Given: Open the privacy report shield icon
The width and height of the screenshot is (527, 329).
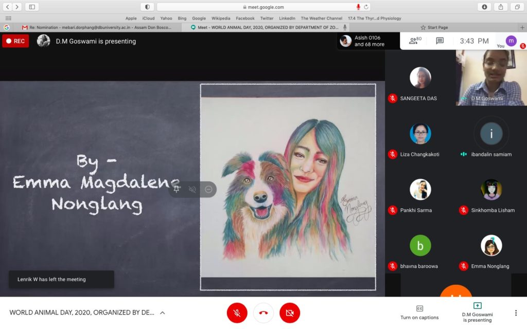Looking at the screenshot, I should 147,7.
